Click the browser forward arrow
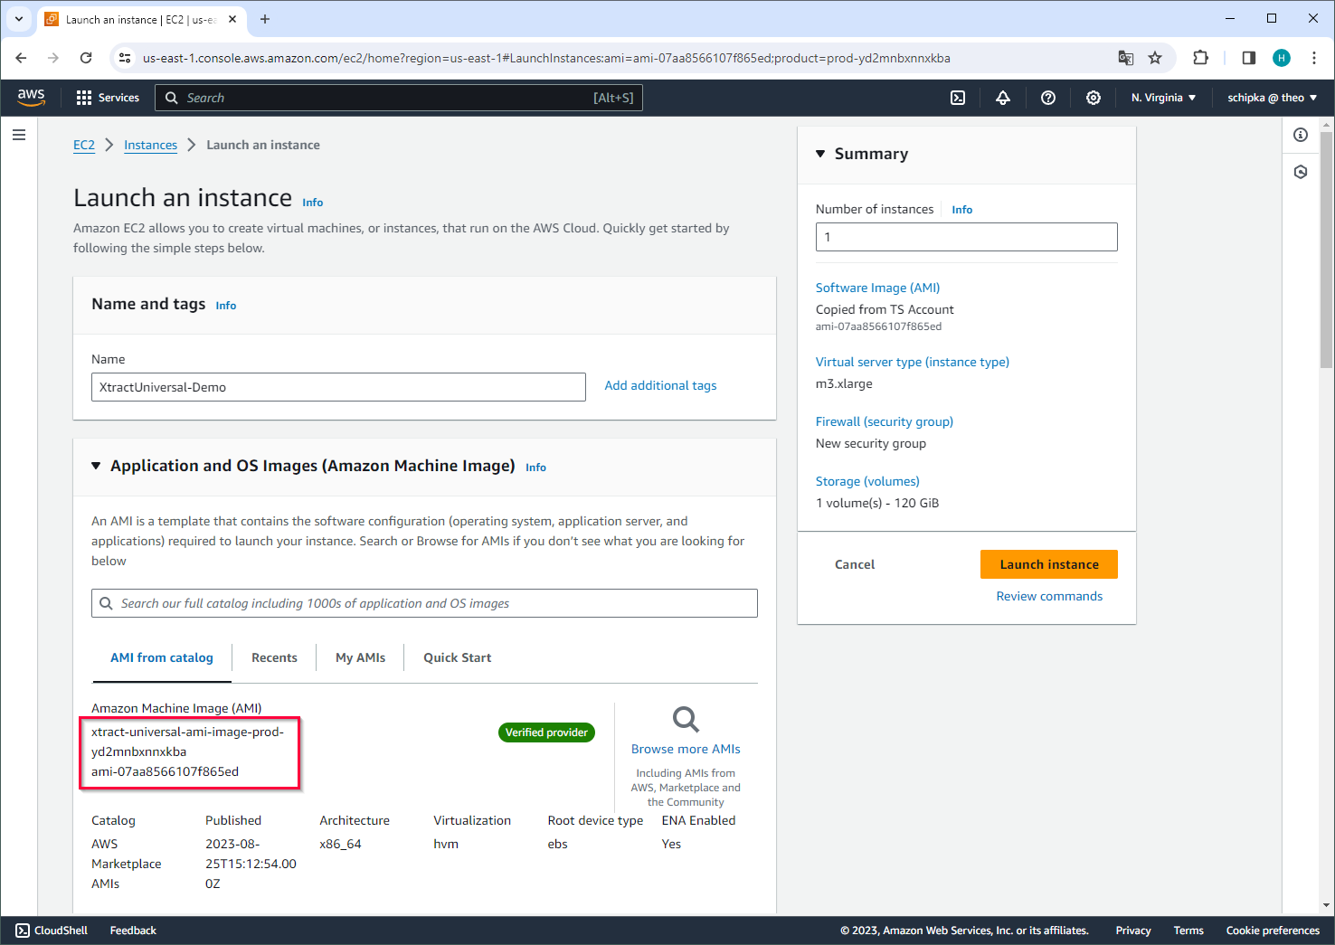Viewport: 1335px width, 945px height. point(53,58)
